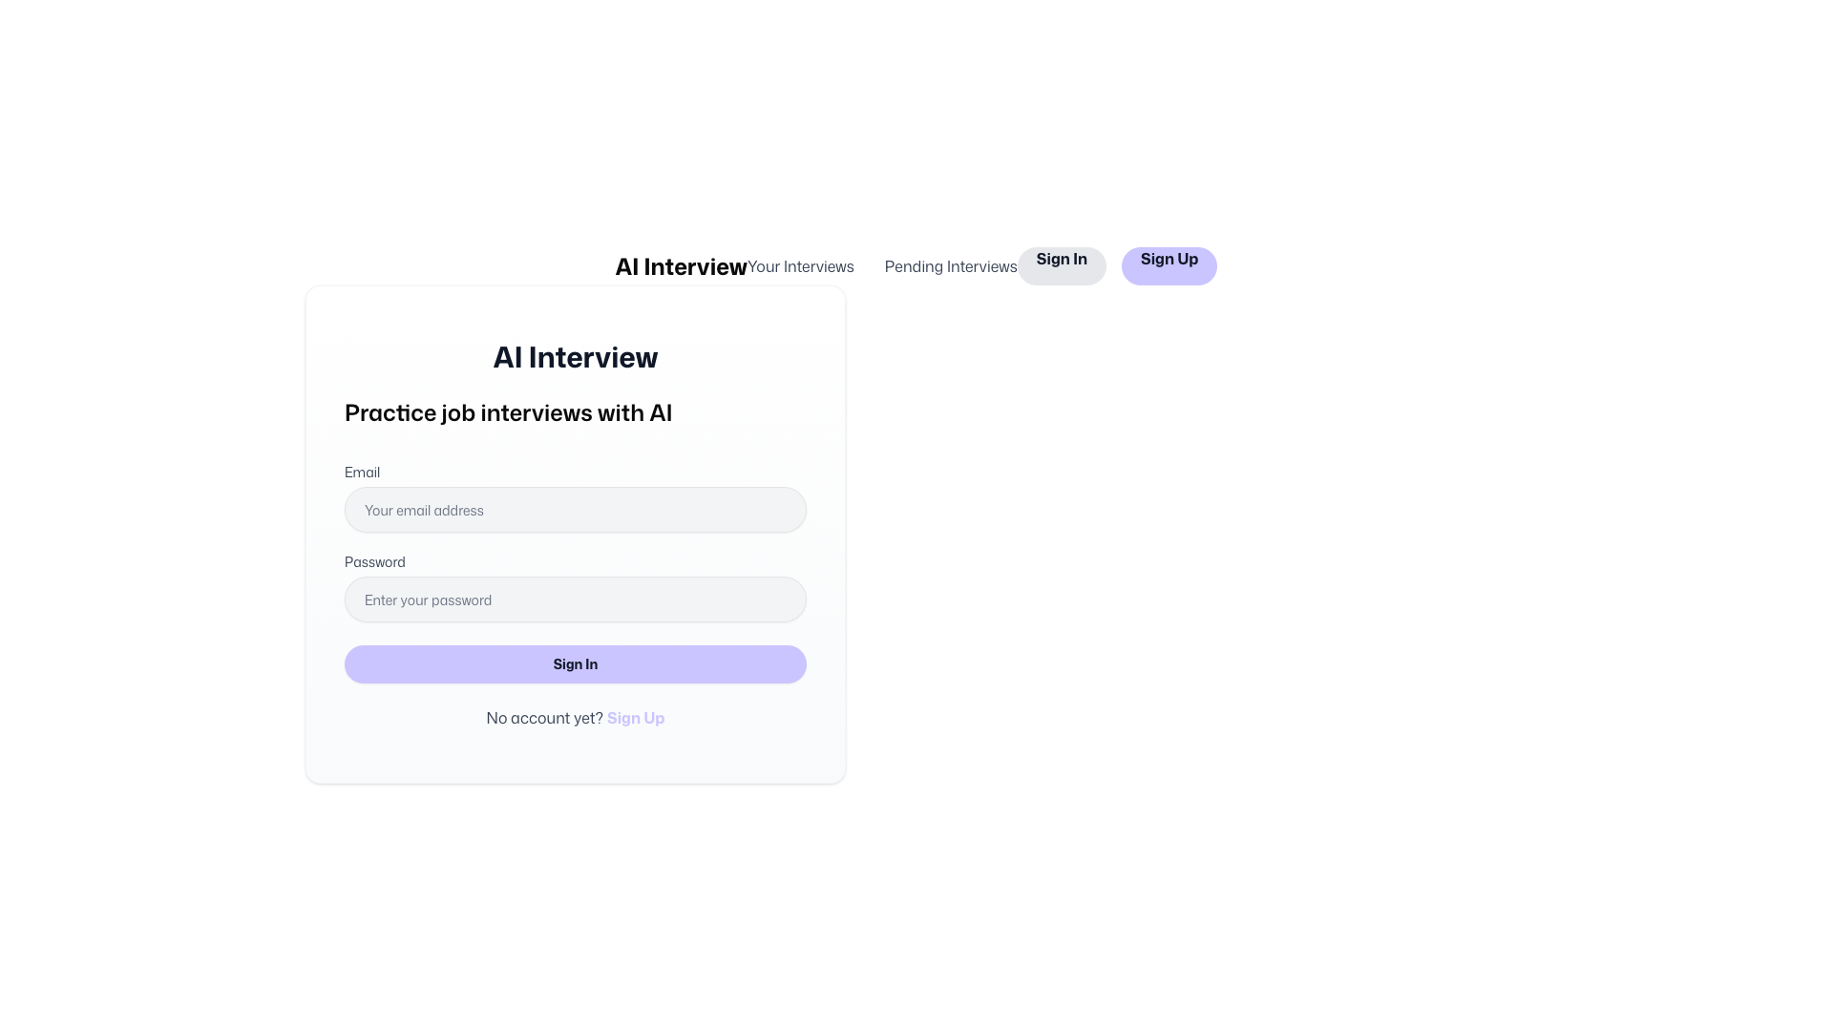The width and height of the screenshot is (1833, 1031).
Task: Click the AI Interview logo in the header
Action: point(681,266)
